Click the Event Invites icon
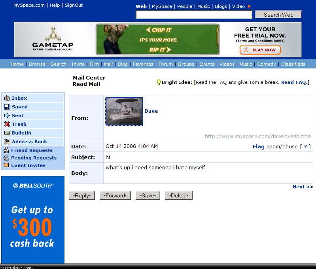Image resolution: width=316 pixels, height=269 pixels. [x=6, y=165]
